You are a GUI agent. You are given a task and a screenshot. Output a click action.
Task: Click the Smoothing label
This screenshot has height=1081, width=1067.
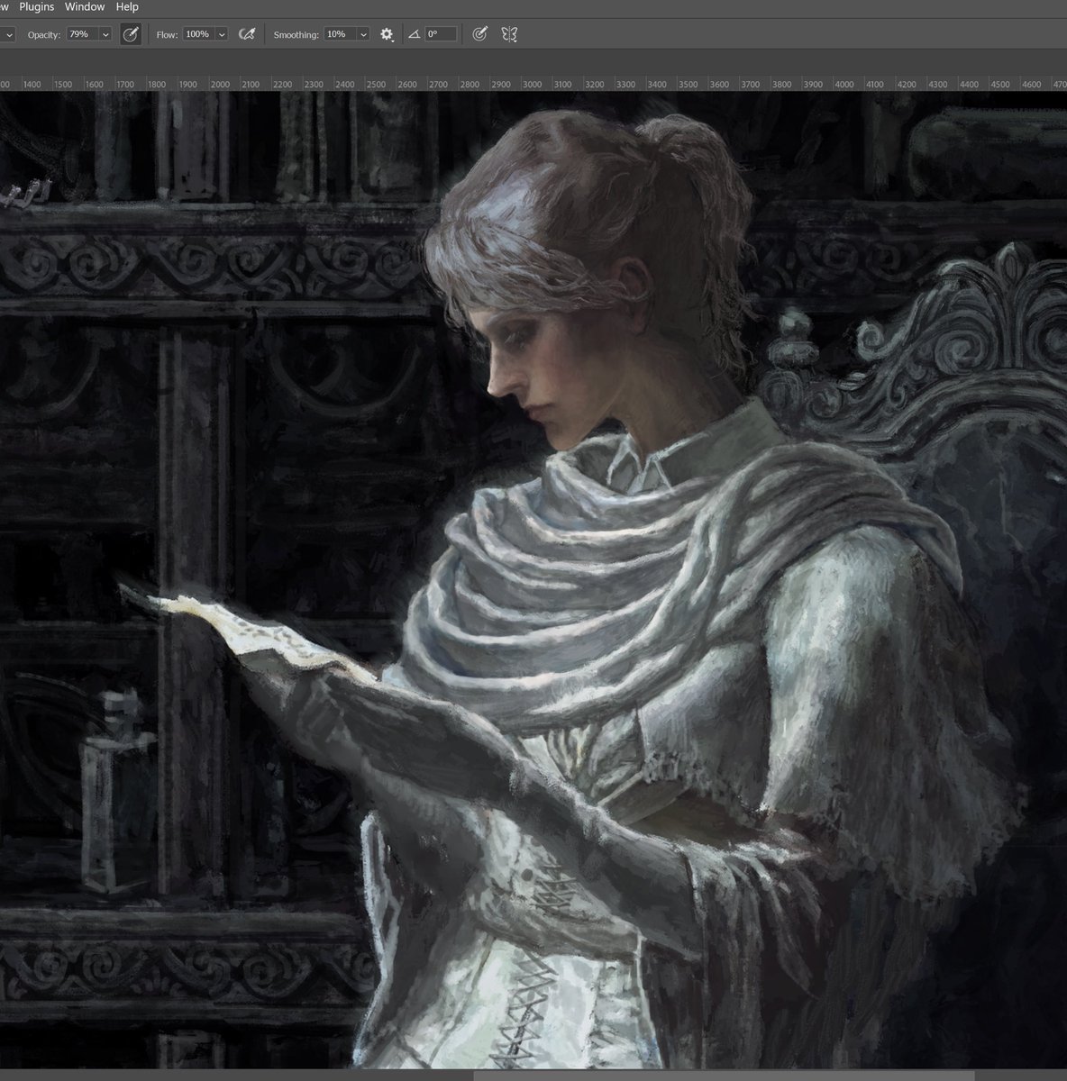click(x=296, y=34)
